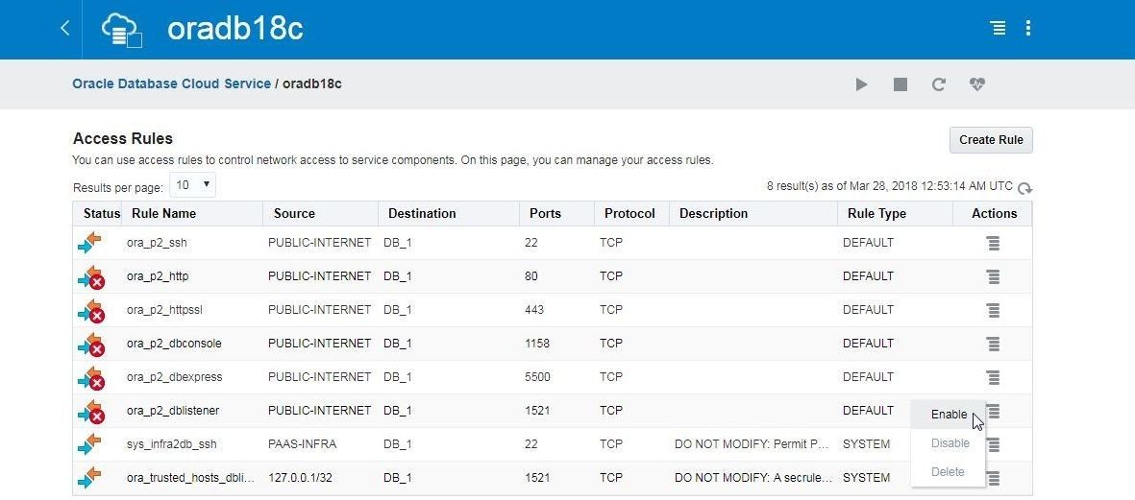The image size is (1135, 500).
Task: Click the disabled status icon for ora_p2_dblistener
Action: tap(91, 411)
